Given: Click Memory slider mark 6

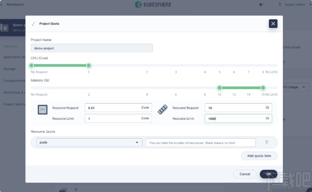Looking at the screenshot, I should 176,95.
